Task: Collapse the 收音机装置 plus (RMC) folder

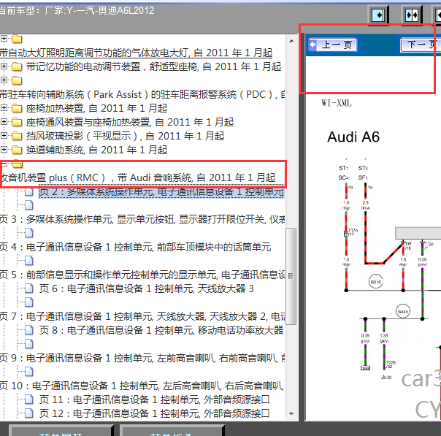Action: 4,164
